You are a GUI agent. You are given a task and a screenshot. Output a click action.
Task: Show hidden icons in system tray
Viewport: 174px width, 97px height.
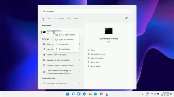point(139,94)
